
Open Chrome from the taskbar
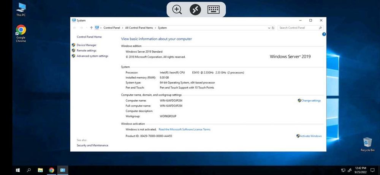click(51, 170)
